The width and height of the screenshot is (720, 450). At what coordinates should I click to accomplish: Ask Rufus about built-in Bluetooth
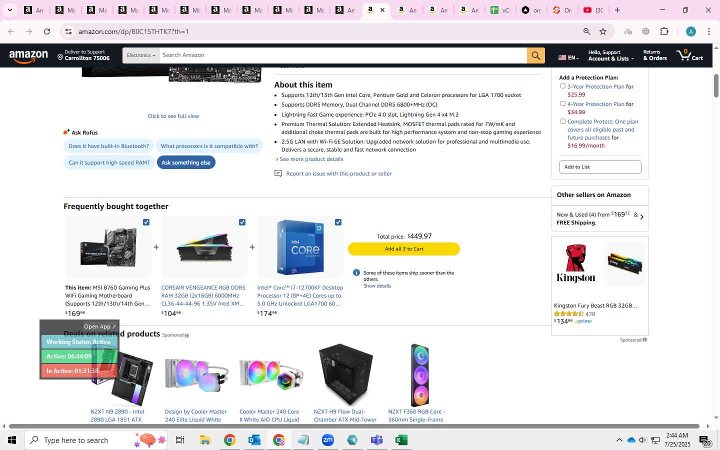(x=108, y=146)
